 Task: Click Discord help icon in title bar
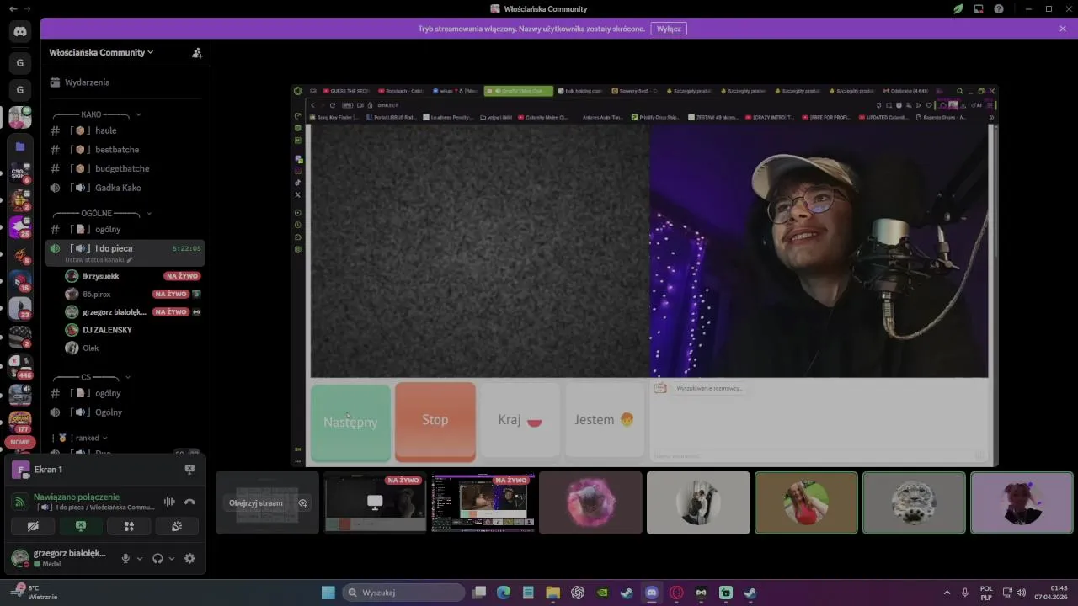(999, 8)
